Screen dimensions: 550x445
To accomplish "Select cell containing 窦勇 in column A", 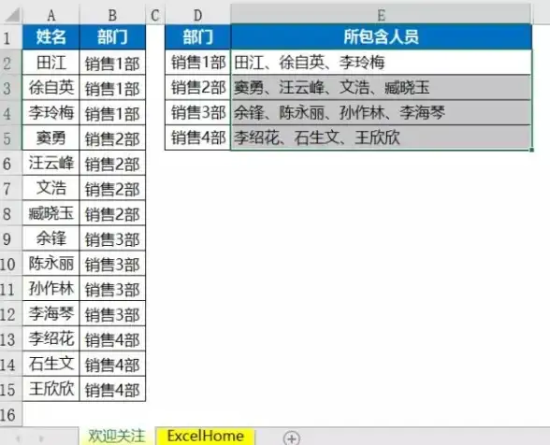I will 51,138.
